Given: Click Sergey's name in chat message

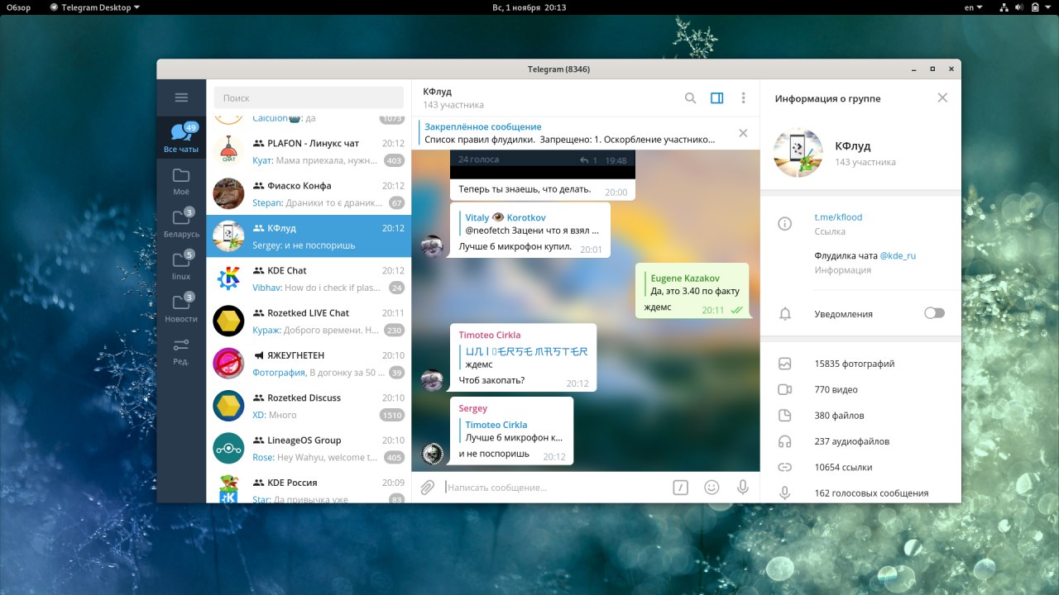Looking at the screenshot, I should 473,408.
